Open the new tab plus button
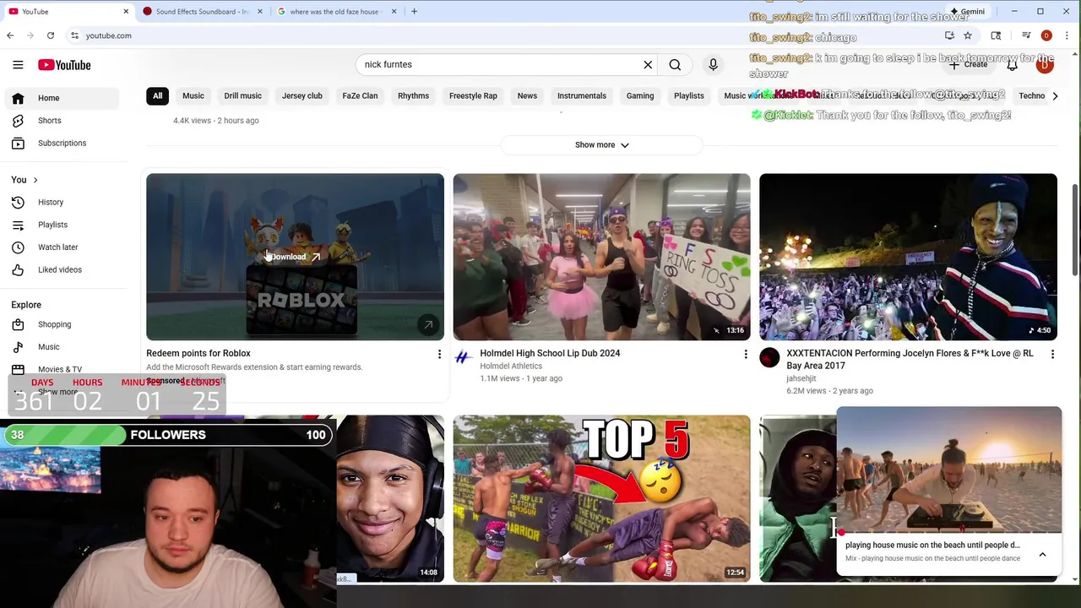Screen dimensions: 1081x608 (414, 11)
